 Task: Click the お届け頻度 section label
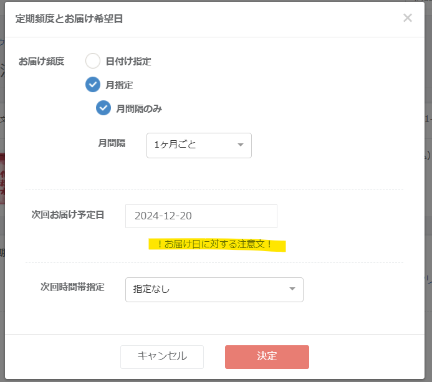(42, 61)
